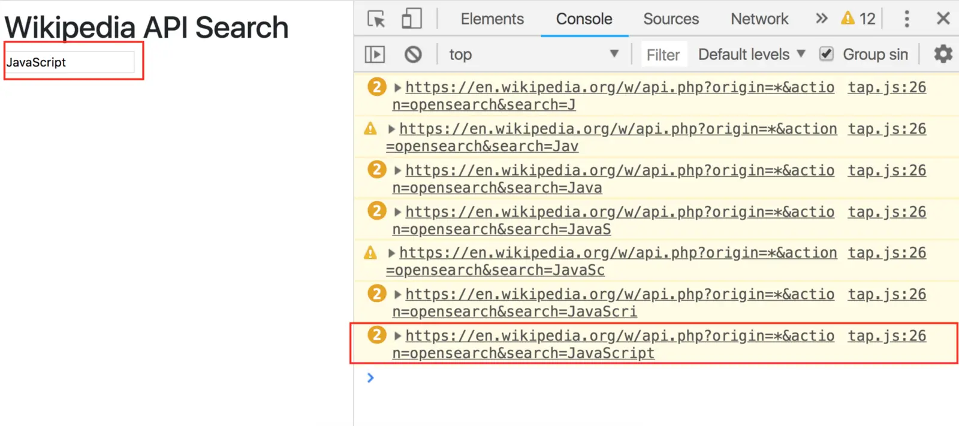Activate the inspect element picker icon
The height and width of the screenshot is (426, 959).
tap(376, 19)
